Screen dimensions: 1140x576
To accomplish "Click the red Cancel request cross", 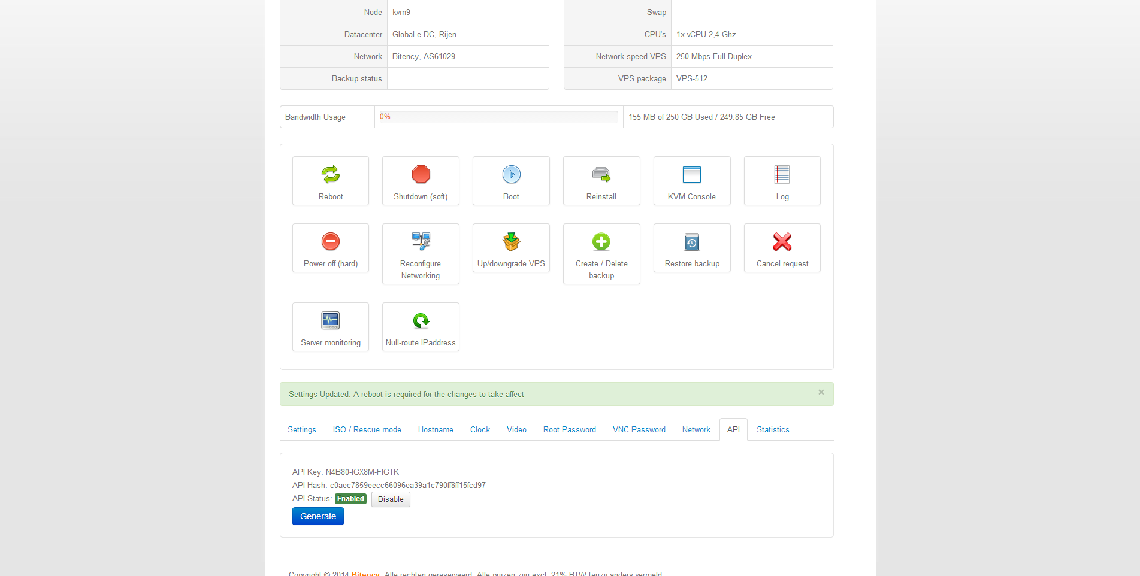I will click(x=782, y=241).
